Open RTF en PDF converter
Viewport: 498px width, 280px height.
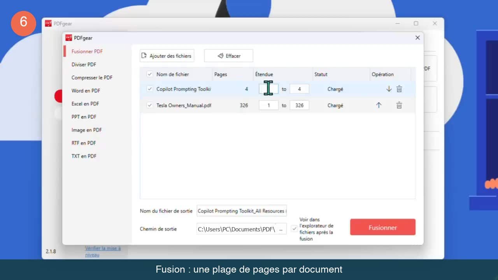click(x=84, y=143)
